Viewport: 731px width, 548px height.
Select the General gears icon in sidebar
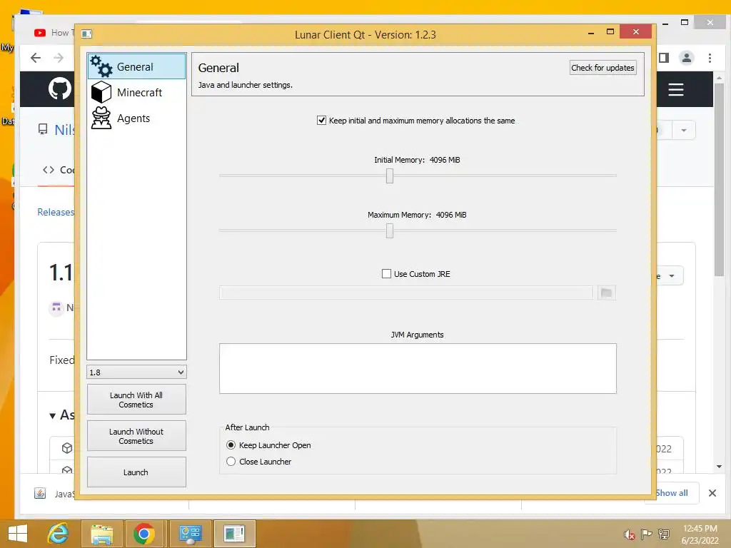(101, 66)
